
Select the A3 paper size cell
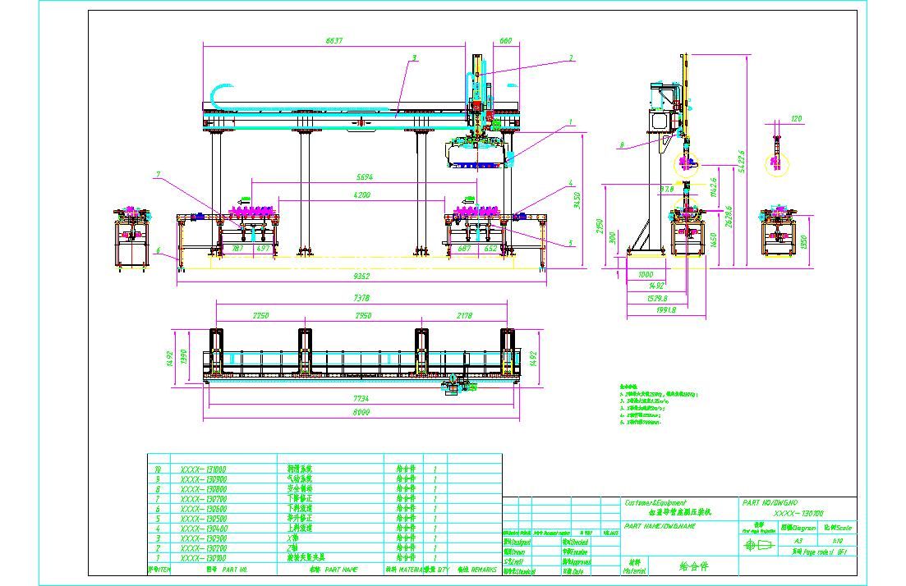point(798,542)
